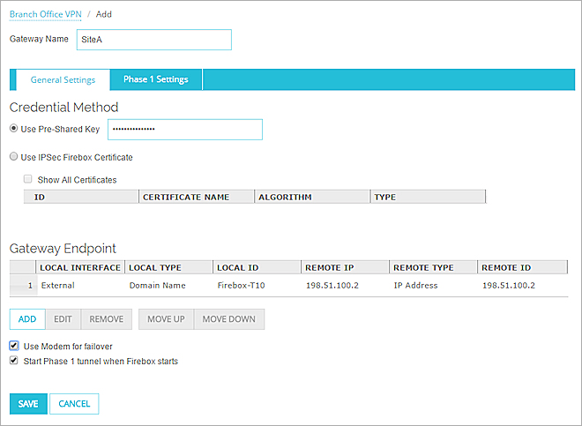Image resolution: width=582 pixels, height=426 pixels.
Task: Toggle Use Modem for failover checkbox
Action: click(x=14, y=347)
